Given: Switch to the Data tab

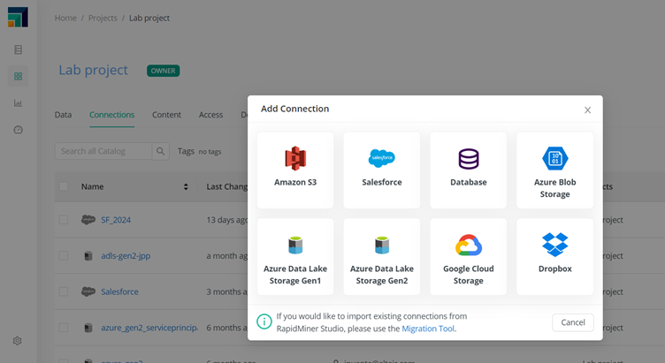Looking at the screenshot, I should [x=63, y=115].
